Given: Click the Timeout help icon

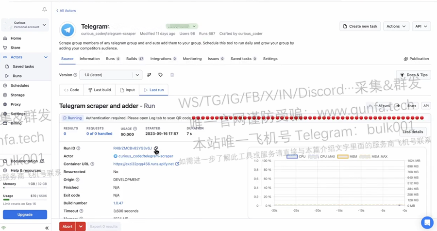Looking at the screenshot, I should point(82,211).
